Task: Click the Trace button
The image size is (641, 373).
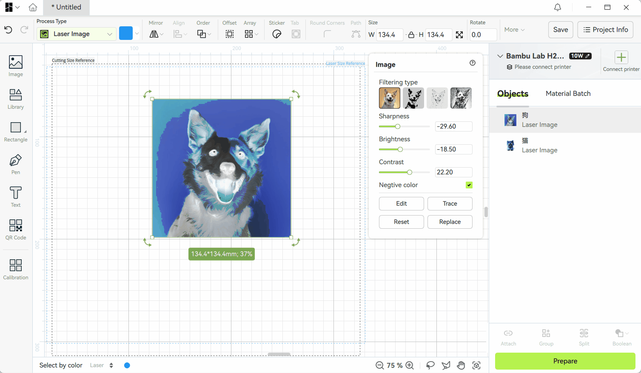Action: [450, 204]
